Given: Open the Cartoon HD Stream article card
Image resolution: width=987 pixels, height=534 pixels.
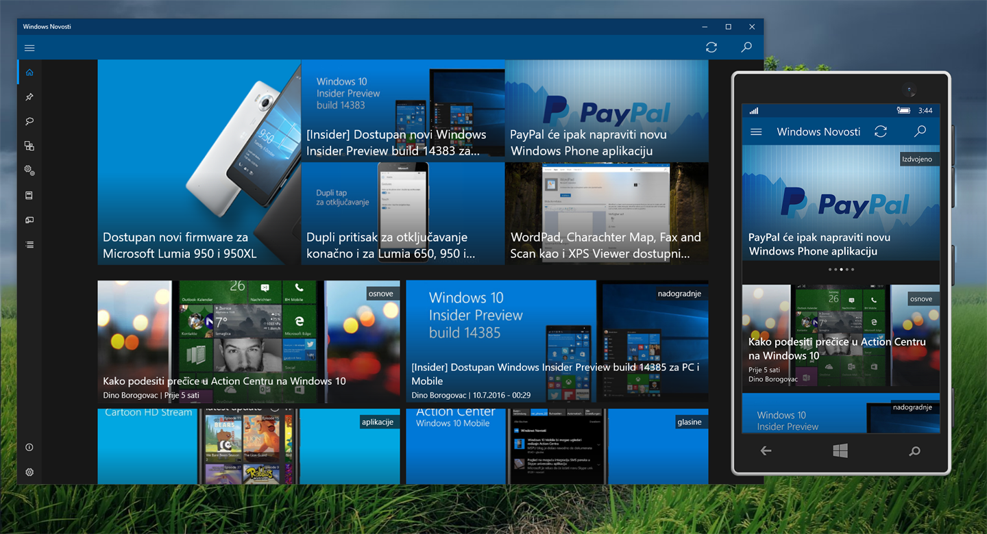Looking at the screenshot, I should 249,446.
